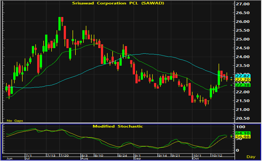
Task: Click the Day timeframe label
Action: (251, 157)
